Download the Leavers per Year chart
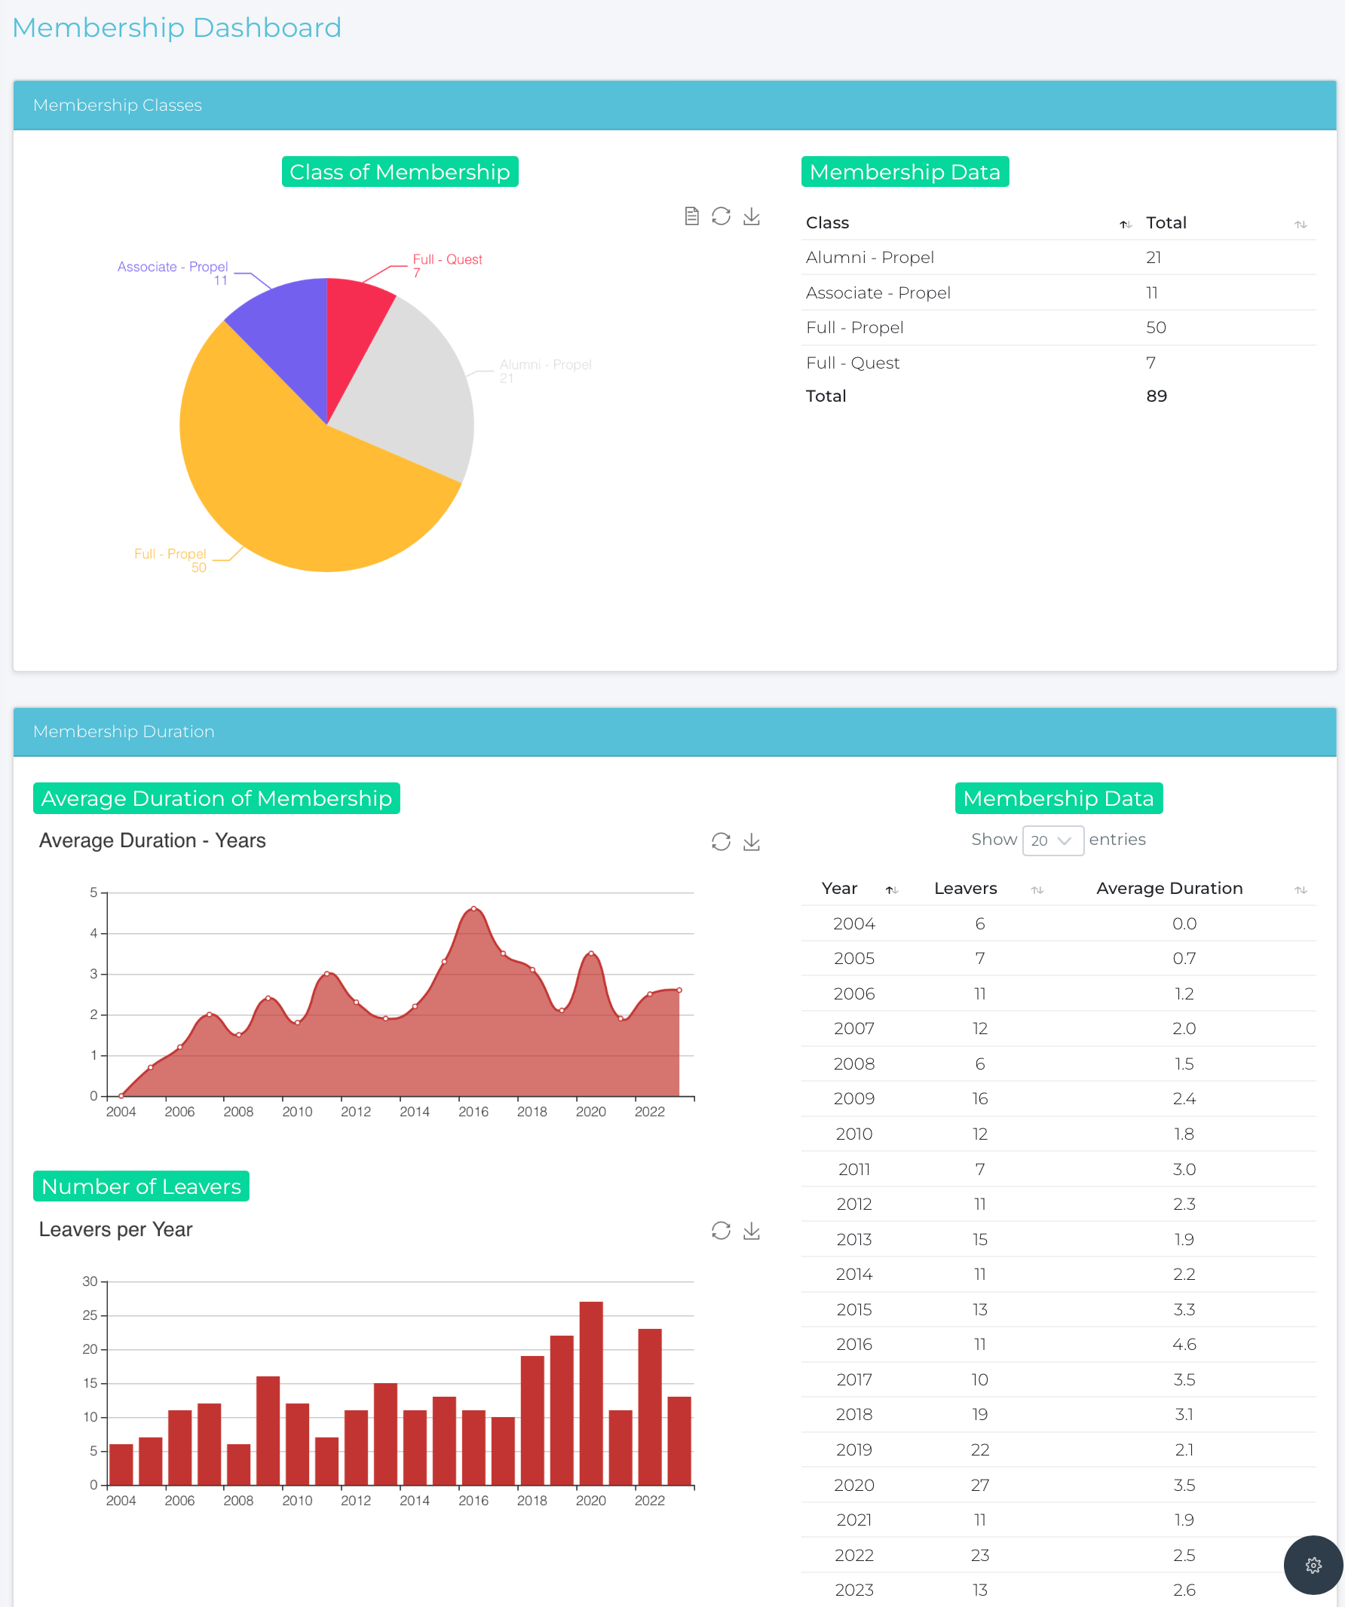This screenshot has width=1345, height=1607. (x=751, y=1231)
